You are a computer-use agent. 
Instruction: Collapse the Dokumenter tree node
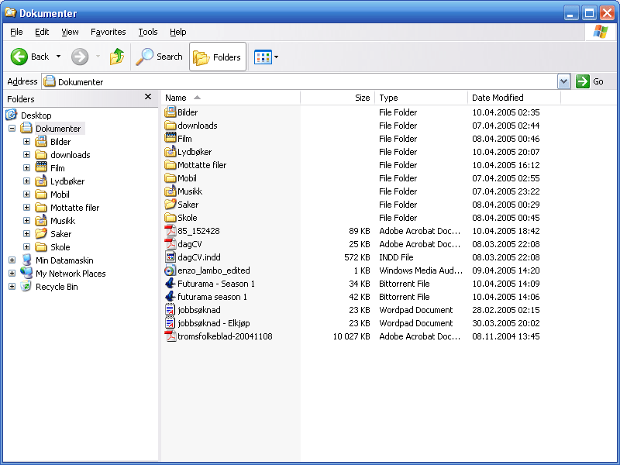pos(12,129)
